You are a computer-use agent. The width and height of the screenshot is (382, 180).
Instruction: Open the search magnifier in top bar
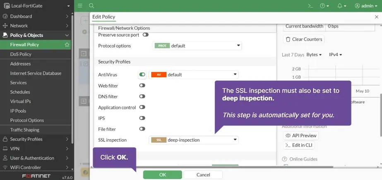point(91,6)
